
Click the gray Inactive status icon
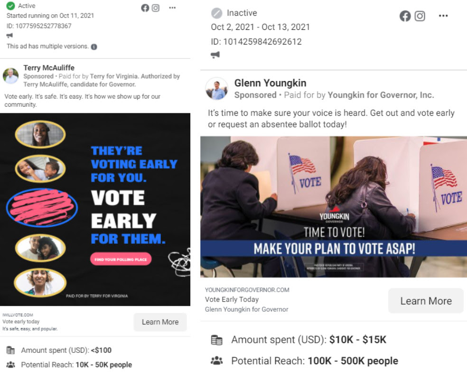coord(216,13)
